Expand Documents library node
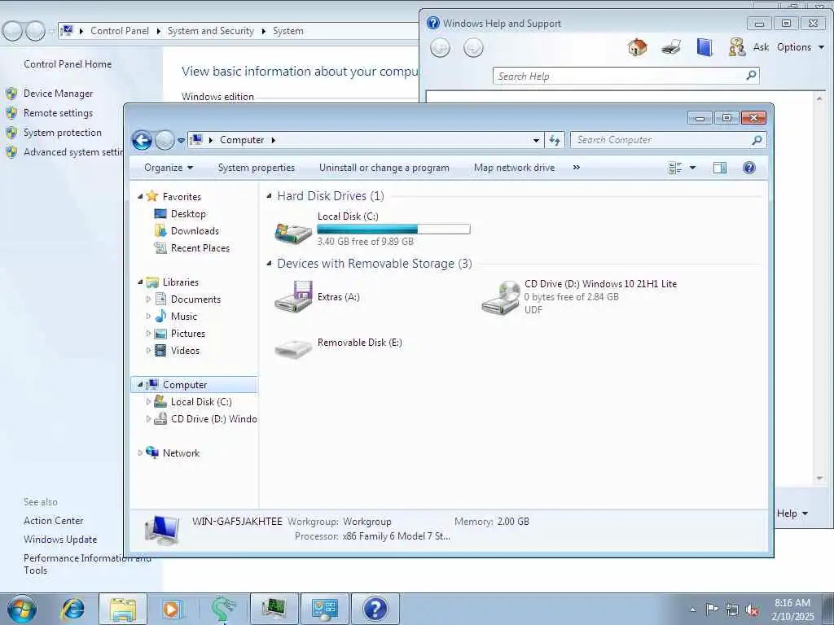The image size is (834, 625). coord(148,299)
